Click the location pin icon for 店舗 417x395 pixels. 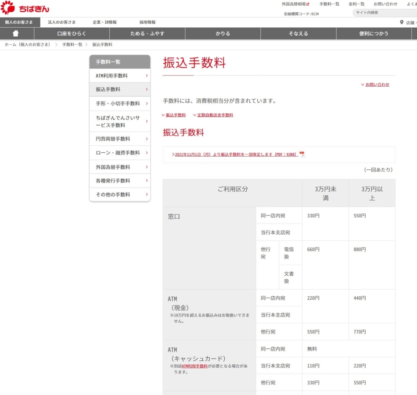click(402, 22)
